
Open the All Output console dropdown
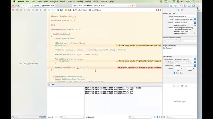coord(90,117)
